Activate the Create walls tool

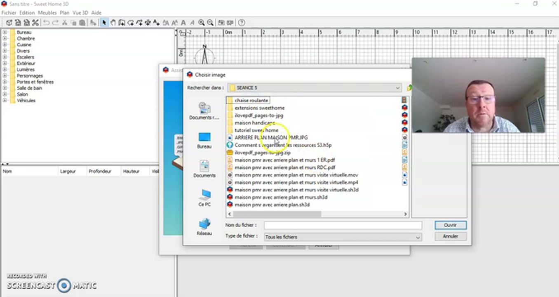[122, 23]
